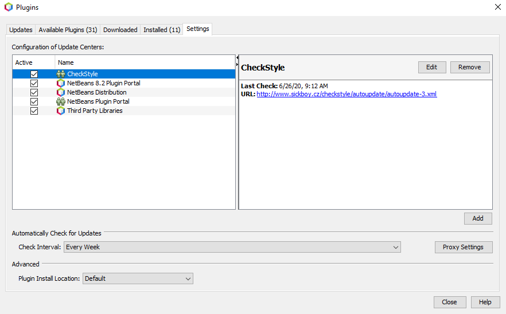Click Remove button for CheckStyle
Screen dimensions: 506x314
coord(469,67)
